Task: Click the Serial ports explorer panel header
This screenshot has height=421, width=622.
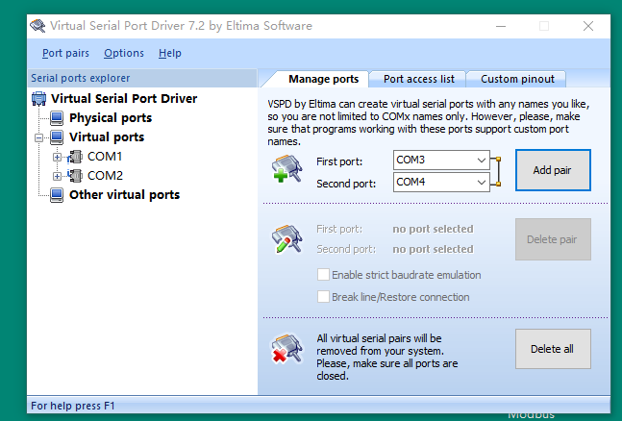Action: [142, 78]
